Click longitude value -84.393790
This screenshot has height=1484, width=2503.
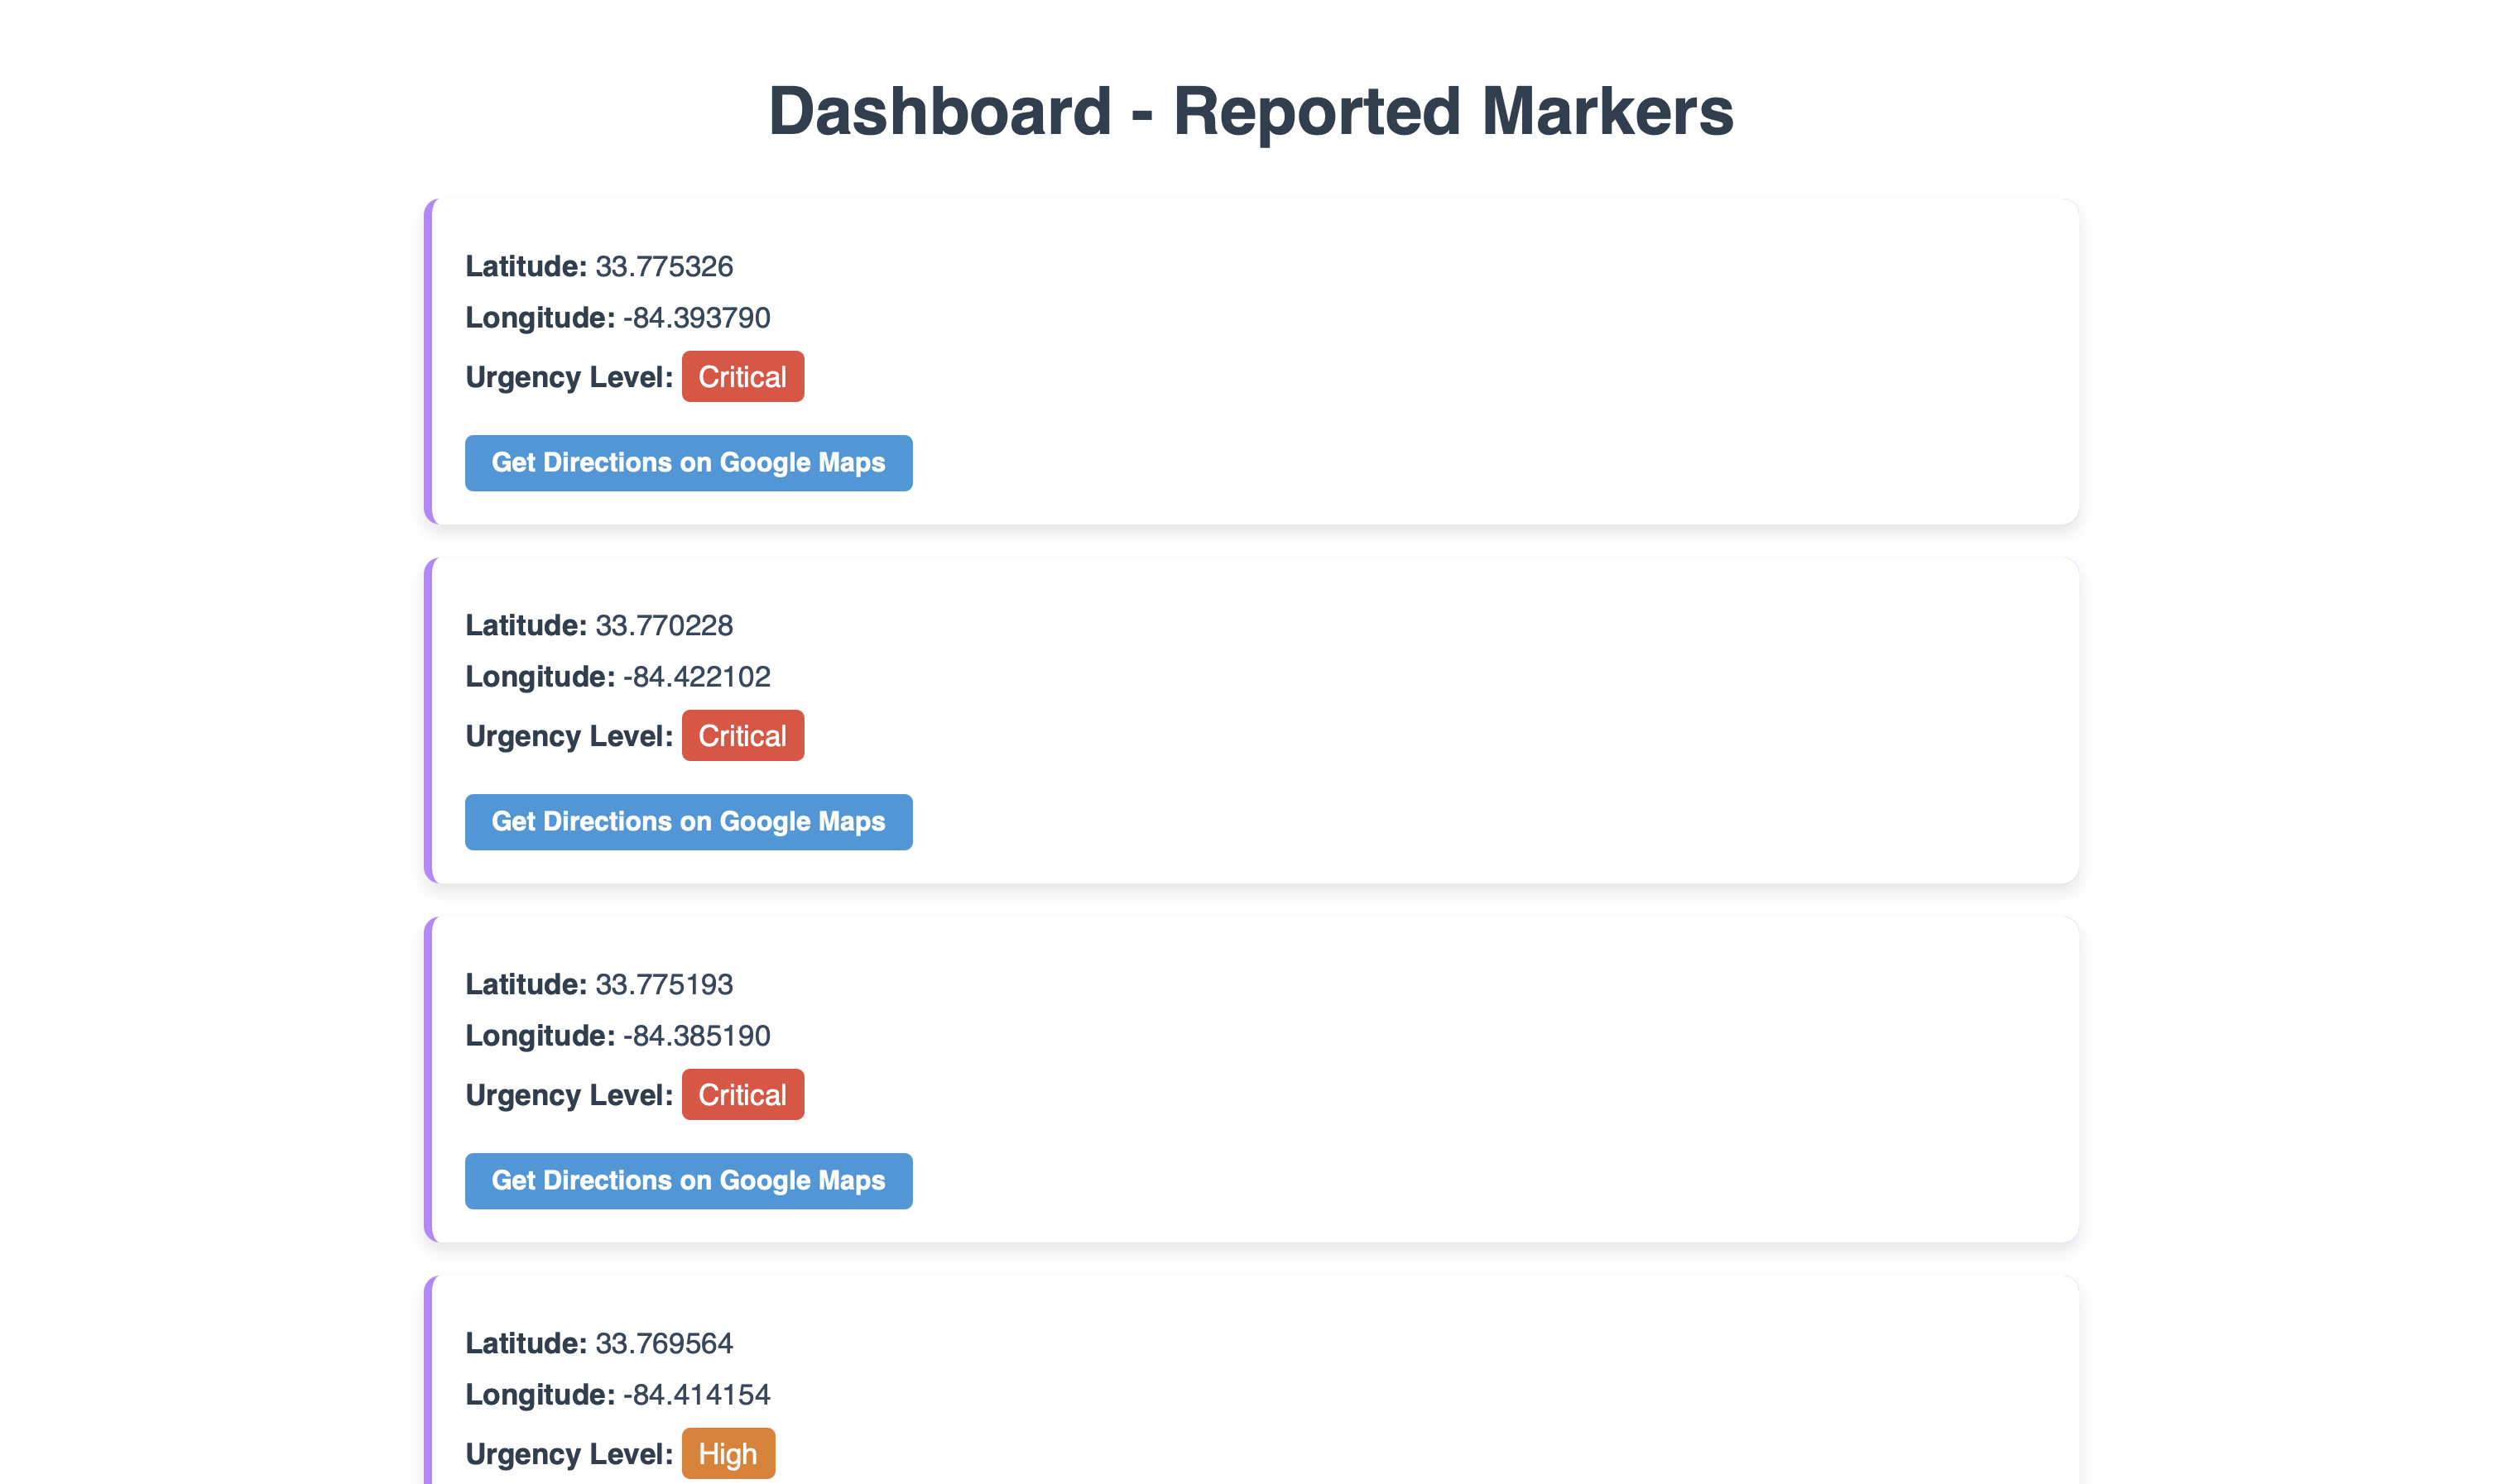pyautogui.click(x=696, y=317)
